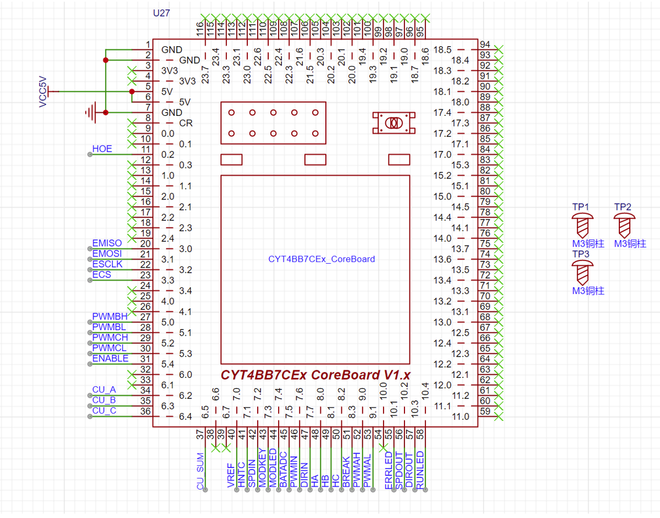The width and height of the screenshot is (660, 518).
Task: Select the CoreBoard V1.x title text
Action: (315, 375)
